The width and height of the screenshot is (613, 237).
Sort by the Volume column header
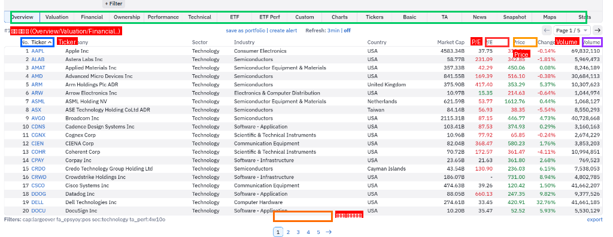tap(591, 42)
